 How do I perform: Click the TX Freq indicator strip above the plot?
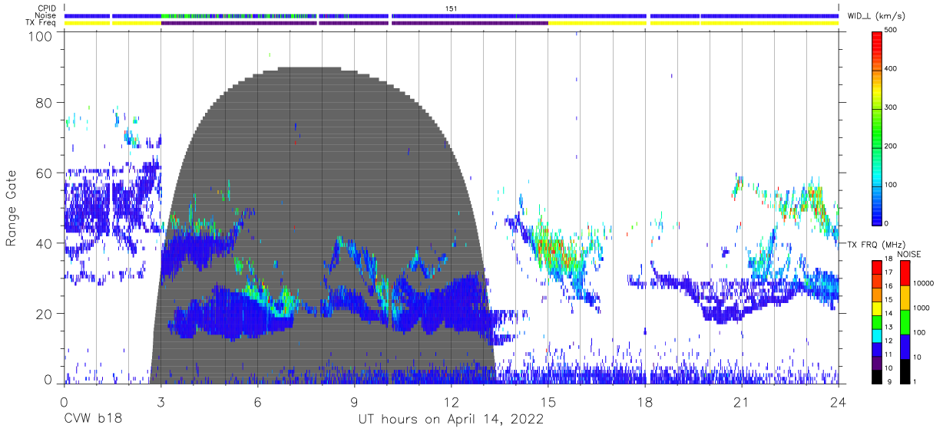coord(452,23)
